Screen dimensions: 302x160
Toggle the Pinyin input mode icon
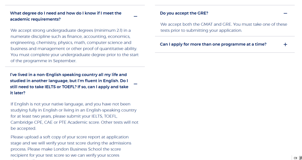pos(300,158)
